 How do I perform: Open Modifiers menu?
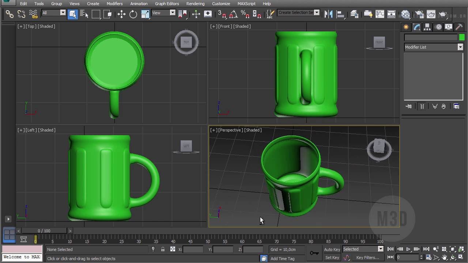point(114,4)
